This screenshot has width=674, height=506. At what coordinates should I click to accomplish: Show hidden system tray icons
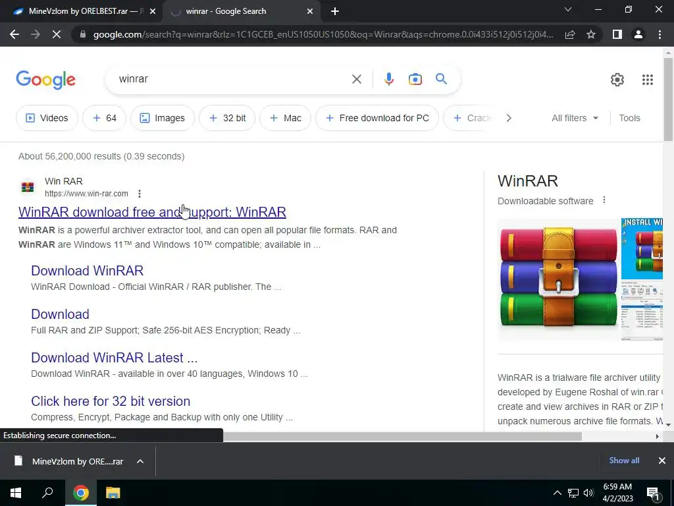(557, 493)
